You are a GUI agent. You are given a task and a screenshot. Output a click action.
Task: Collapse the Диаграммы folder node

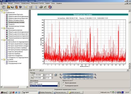coord(2,28)
